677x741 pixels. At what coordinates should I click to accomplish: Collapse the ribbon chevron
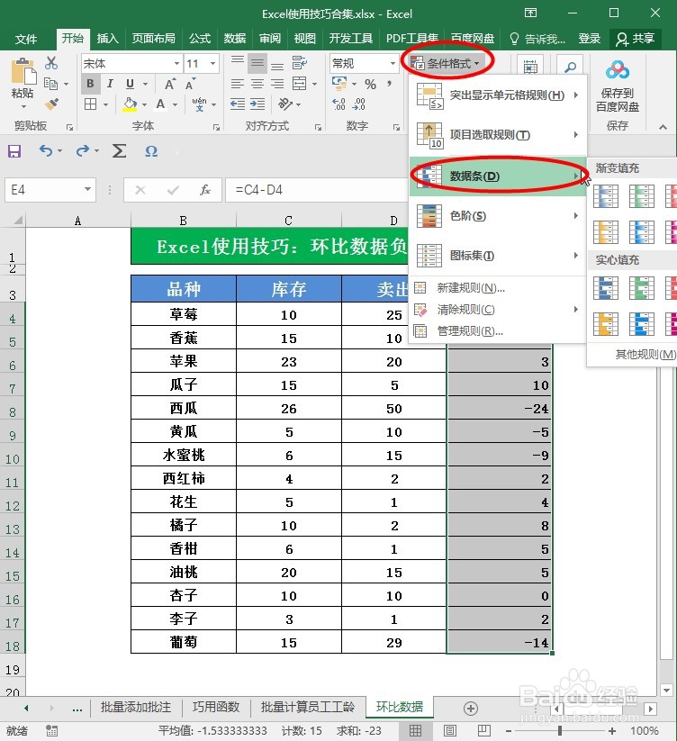(x=663, y=127)
